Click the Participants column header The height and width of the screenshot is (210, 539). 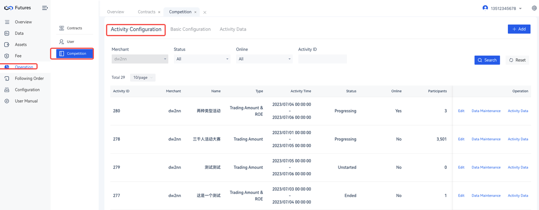[x=438, y=91]
